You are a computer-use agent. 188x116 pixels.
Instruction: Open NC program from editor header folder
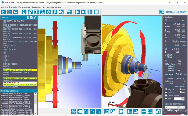(32, 18)
